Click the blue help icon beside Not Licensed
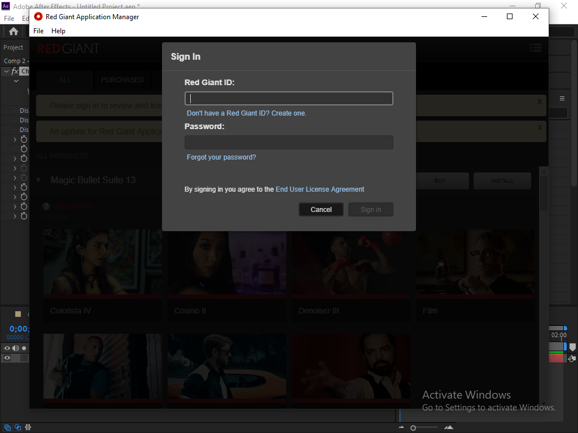Image resolution: width=578 pixels, height=433 pixels. [46, 206]
